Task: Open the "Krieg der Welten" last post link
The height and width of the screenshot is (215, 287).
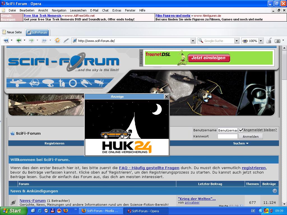Action: tap(197, 198)
